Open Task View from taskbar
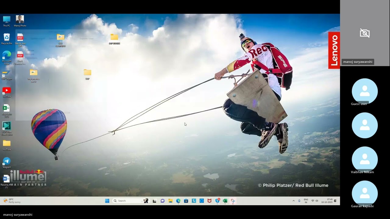The height and width of the screenshot is (219, 390). click(154, 201)
